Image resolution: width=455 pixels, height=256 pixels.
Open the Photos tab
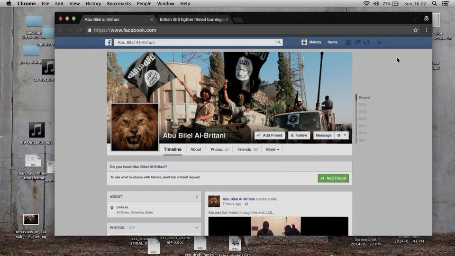[220, 149]
